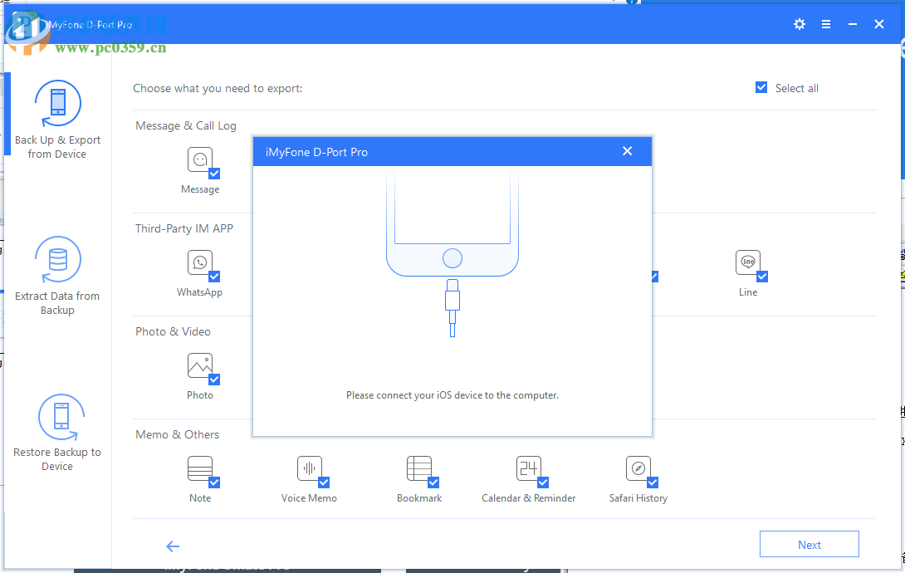Click the Memo & Others heading
905x573 pixels.
[x=177, y=434]
